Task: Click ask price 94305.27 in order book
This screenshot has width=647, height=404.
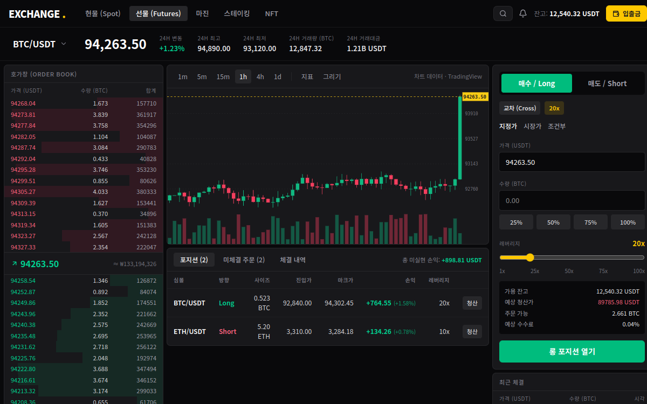Action: coord(23,192)
